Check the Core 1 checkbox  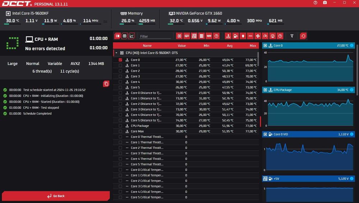point(120,65)
